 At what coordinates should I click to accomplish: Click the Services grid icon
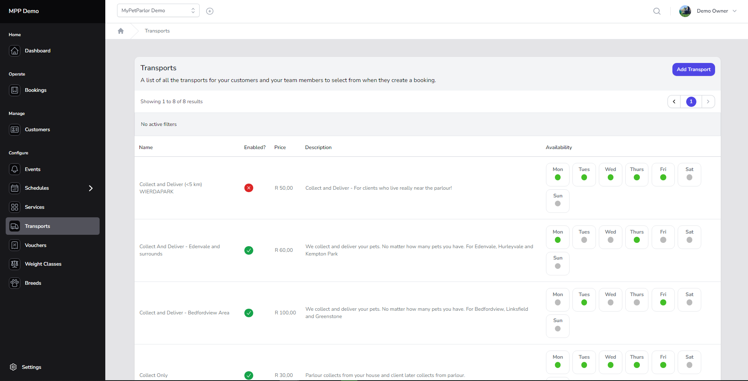coord(15,207)
